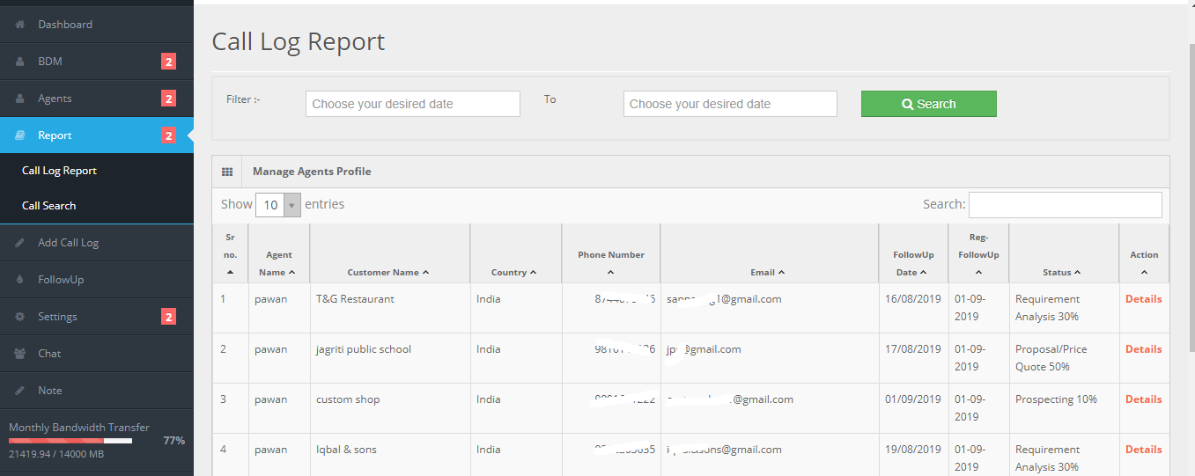Open the Settings menu item
The height and width of the screenshot is (476, 1195).
[97, 317]
